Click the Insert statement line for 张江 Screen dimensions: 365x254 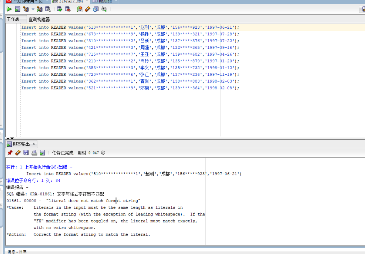[130, 75]
